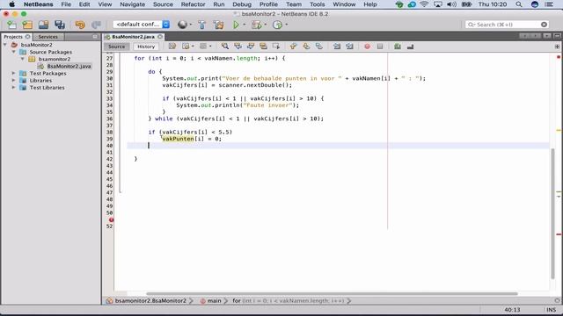
Task: Click the Find Previous Occurrence icon
Action: [x=238, y=47]
